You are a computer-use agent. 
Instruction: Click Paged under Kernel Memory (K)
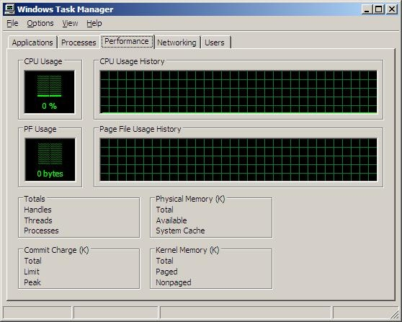(x=166, y=272)
